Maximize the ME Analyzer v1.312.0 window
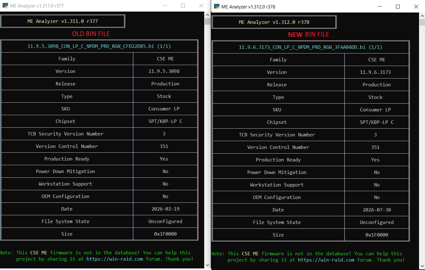 pyautogui.click(x=398, y=7)
